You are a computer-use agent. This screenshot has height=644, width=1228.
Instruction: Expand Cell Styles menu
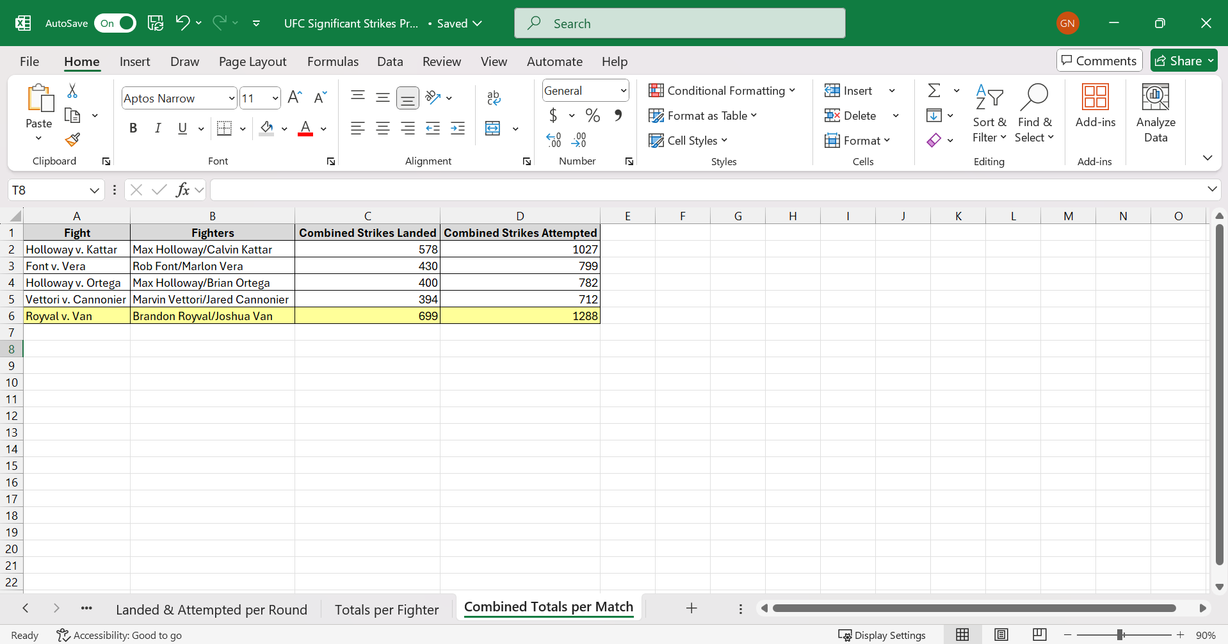[688, 140]
